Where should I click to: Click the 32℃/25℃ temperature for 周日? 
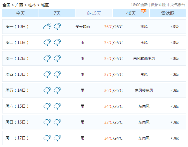point(113,122)
